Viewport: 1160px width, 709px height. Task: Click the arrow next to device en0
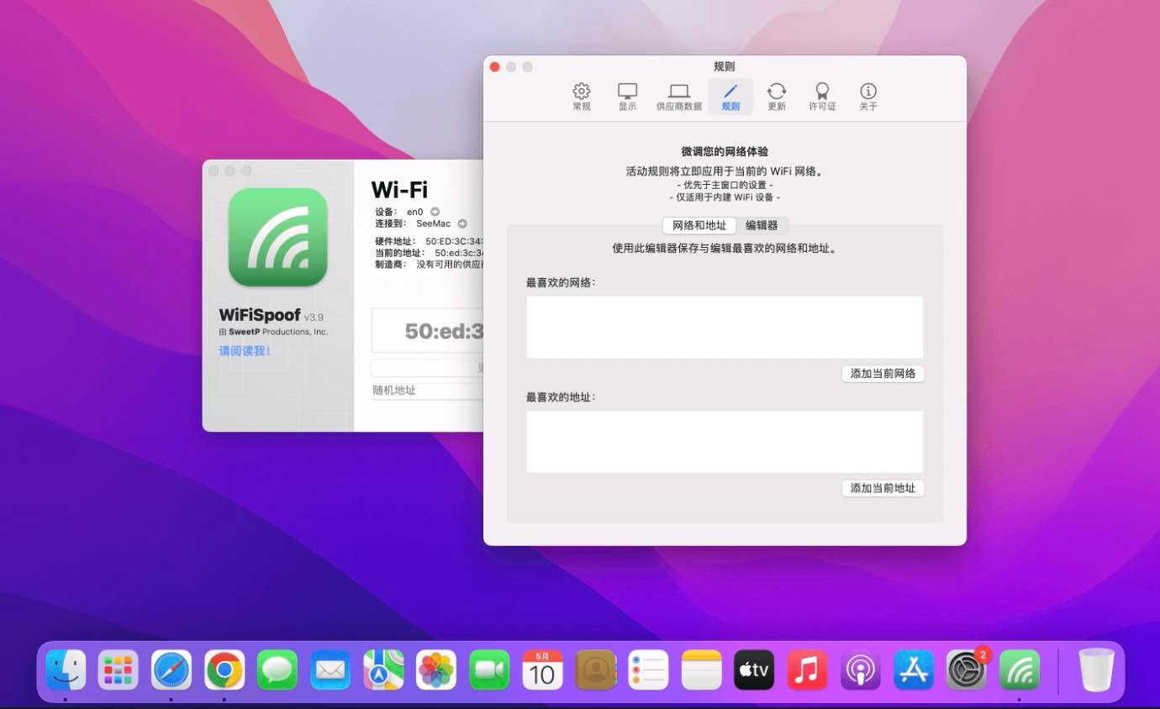point(435,212)
